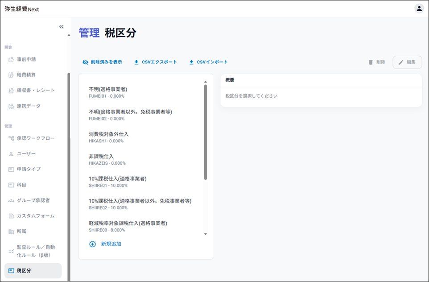The height and width of the screenshot is (282, 429).
Task: Open the 領収書・レシート menu item
Action: (36, 90)
